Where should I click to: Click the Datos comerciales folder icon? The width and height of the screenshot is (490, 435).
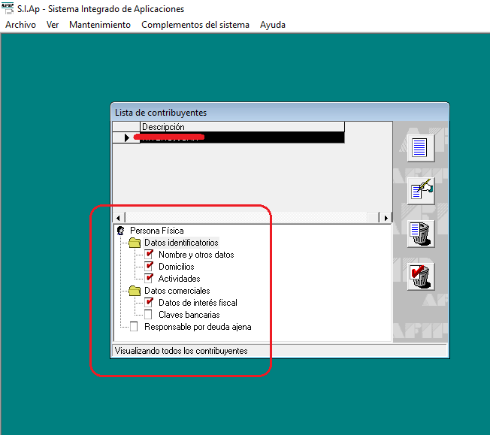pyautogui.click(x=135, y=291)
